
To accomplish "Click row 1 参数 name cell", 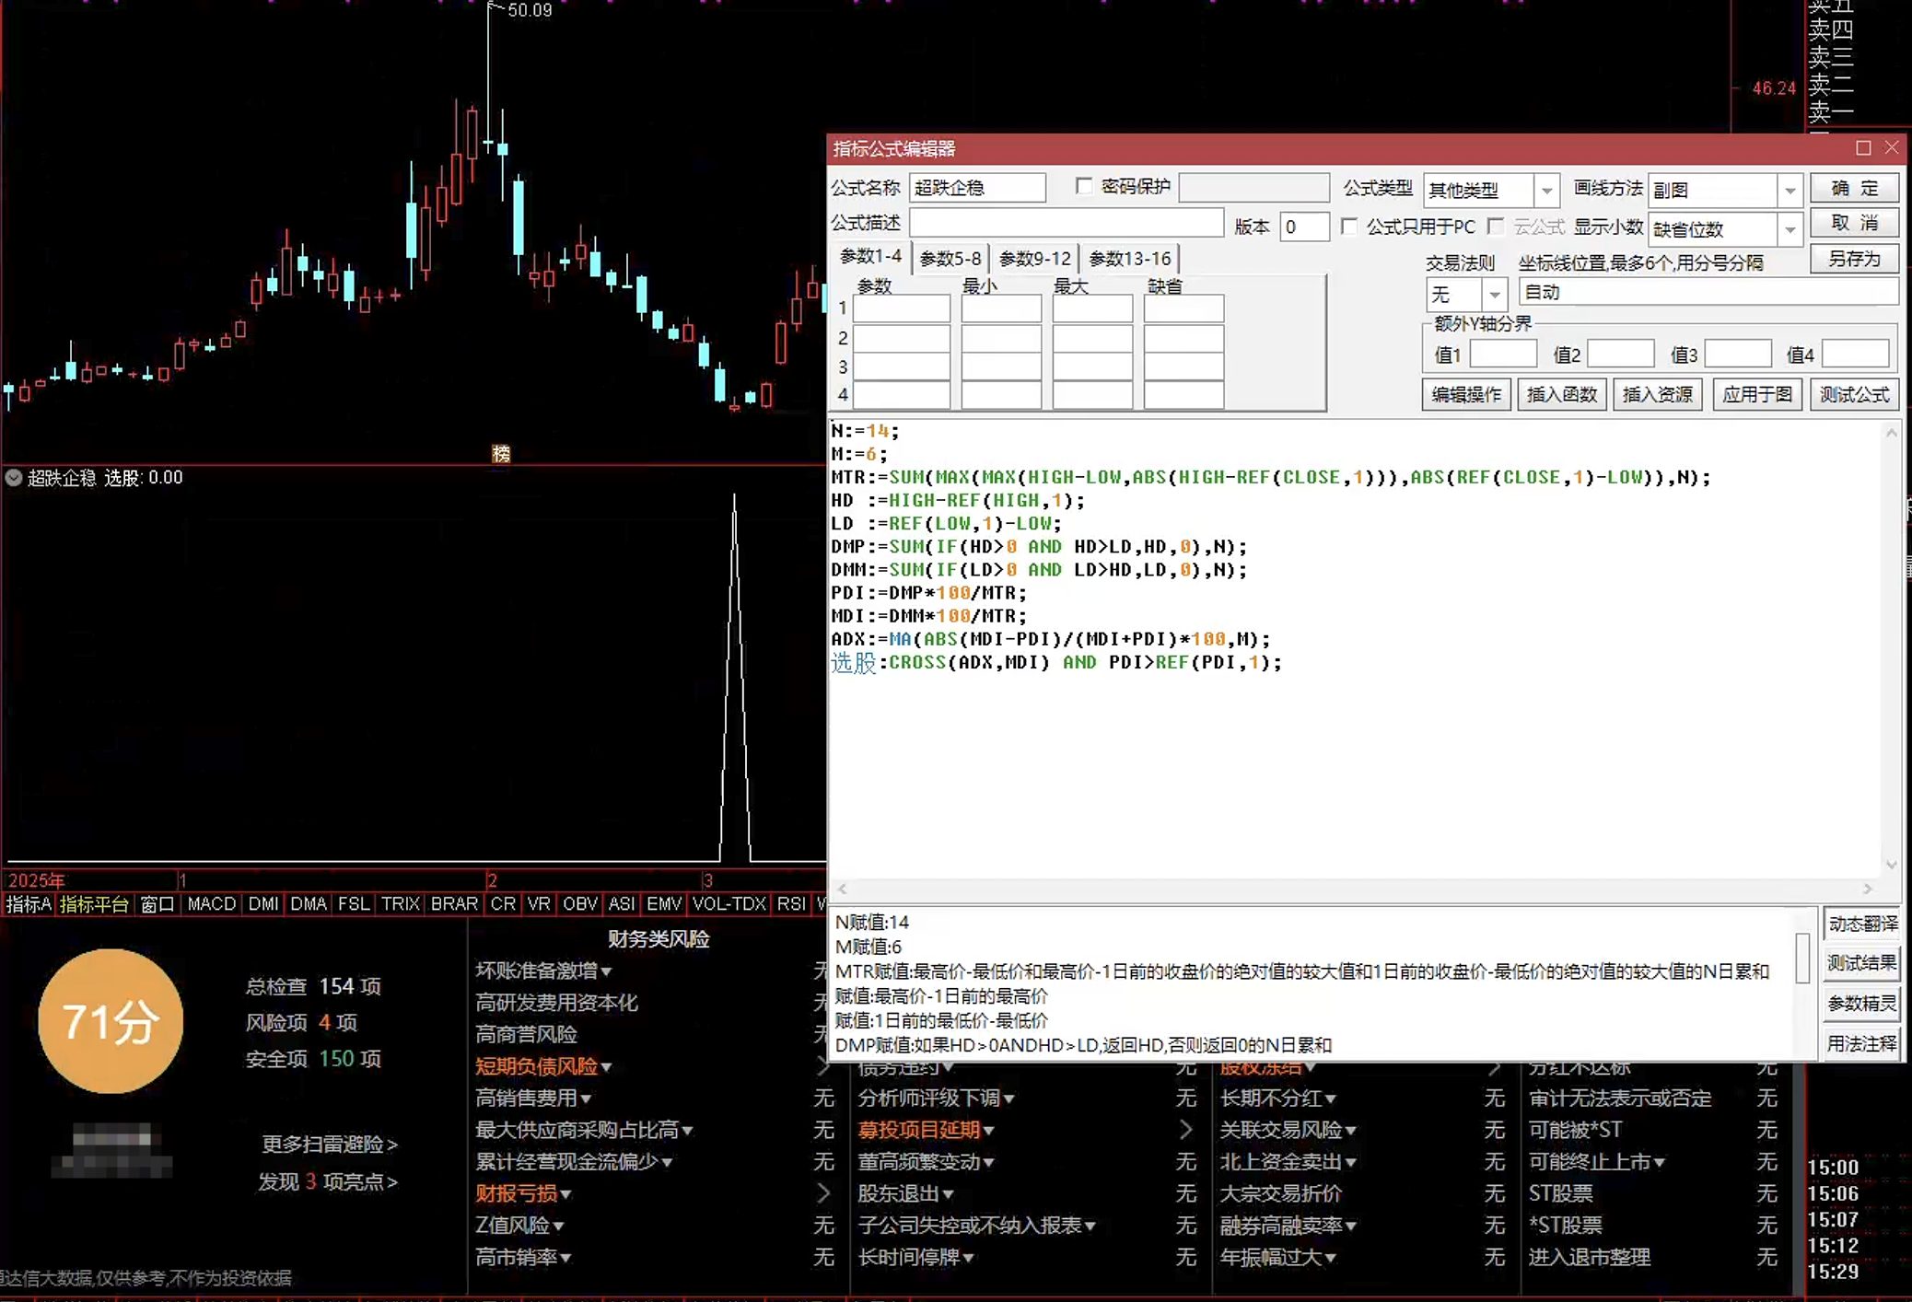I will [901, 308].
